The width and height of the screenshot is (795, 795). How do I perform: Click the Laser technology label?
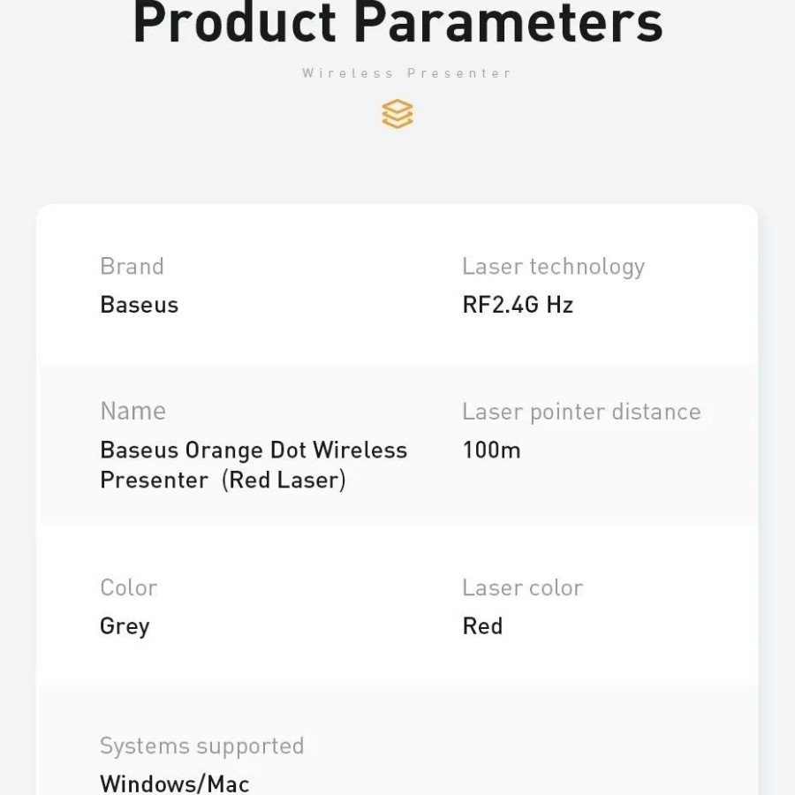[x=553, y=267]
